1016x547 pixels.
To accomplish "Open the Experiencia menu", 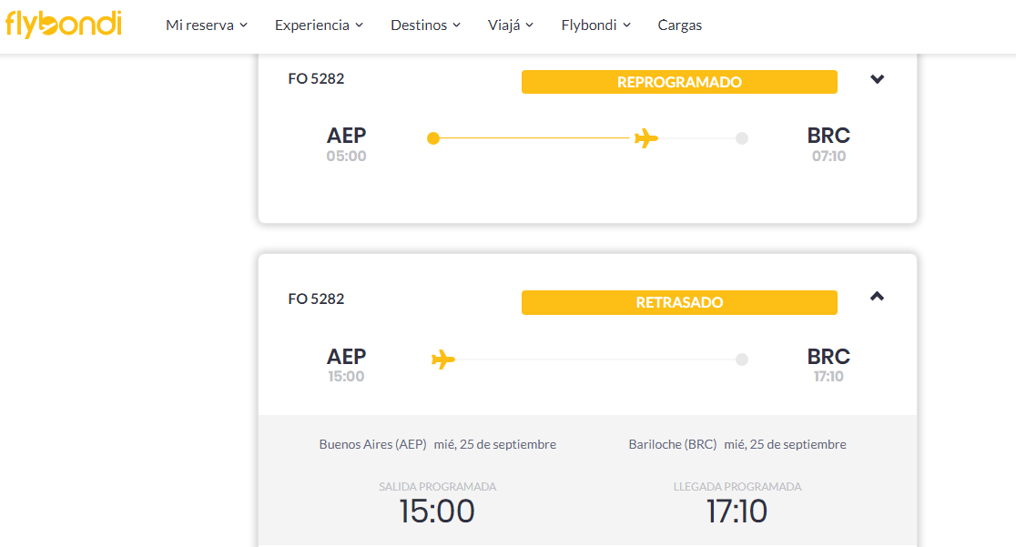I will pos(319,25).
